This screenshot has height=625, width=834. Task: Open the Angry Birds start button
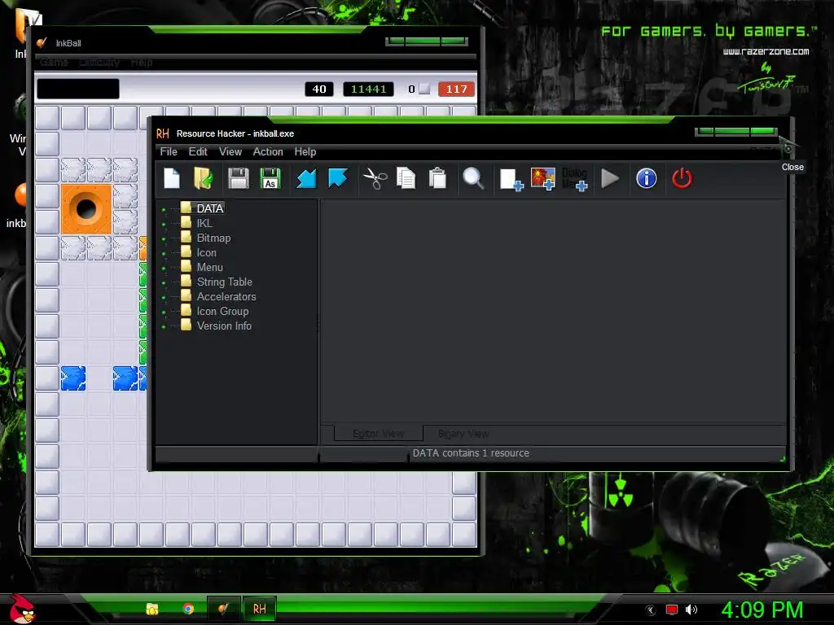[x=22, y=609]
